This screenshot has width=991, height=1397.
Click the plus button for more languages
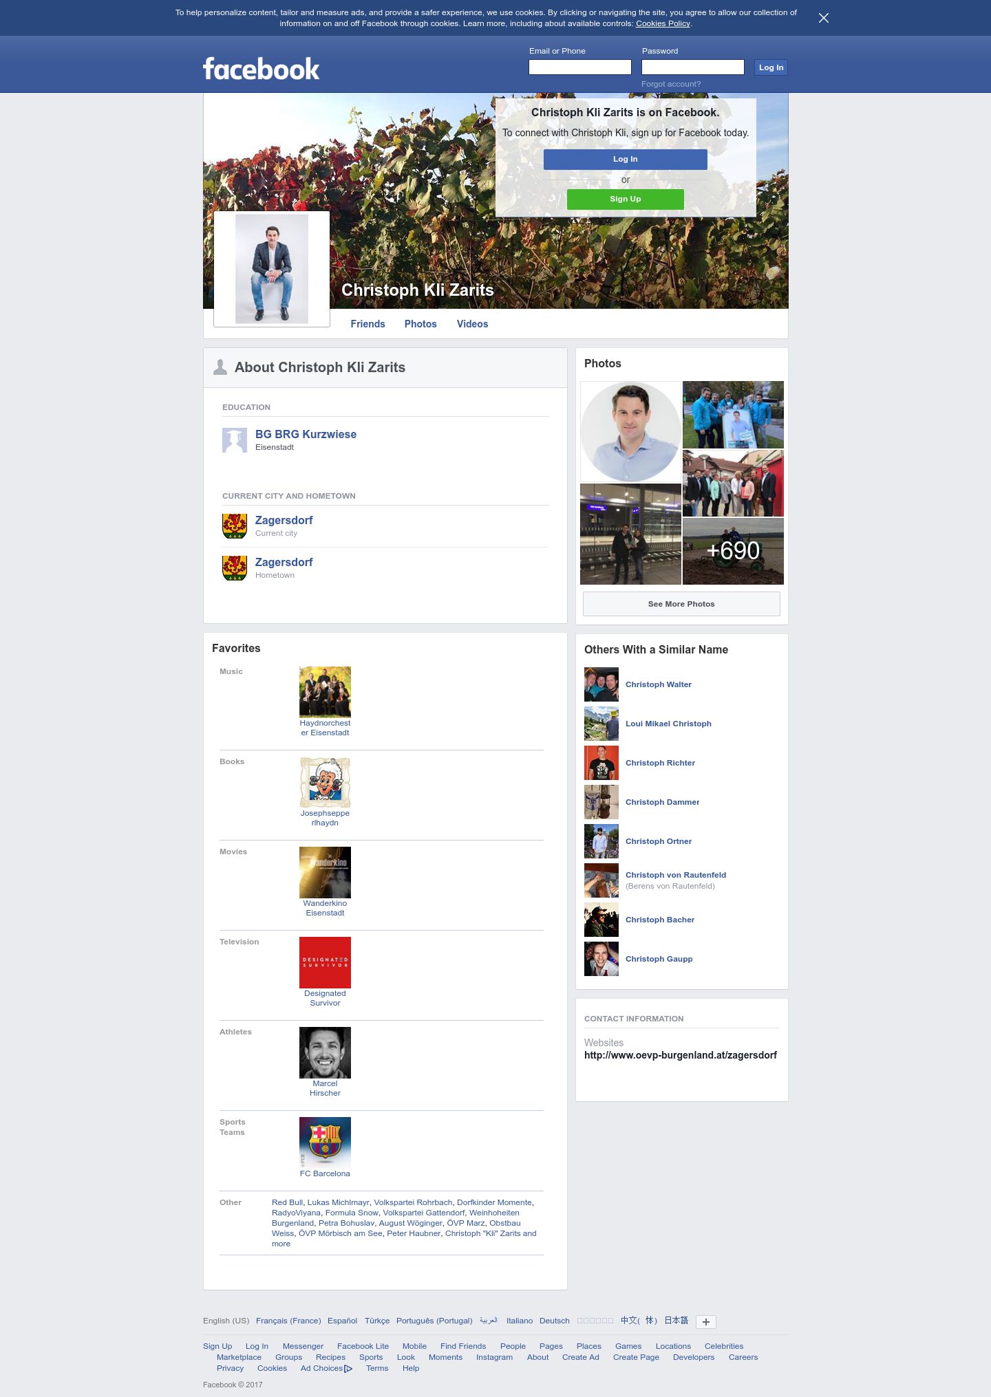point(705,1321)
